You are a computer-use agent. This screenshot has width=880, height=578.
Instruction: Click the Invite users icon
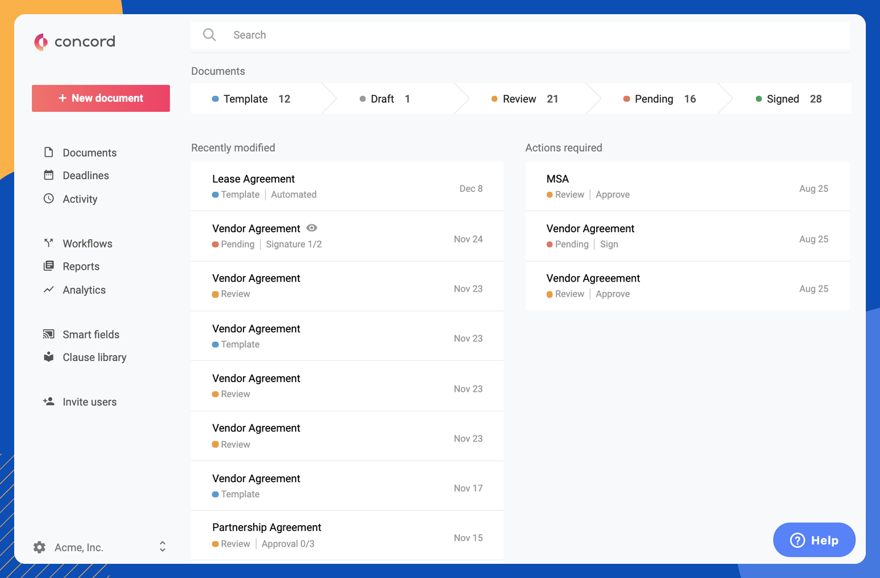49,401
